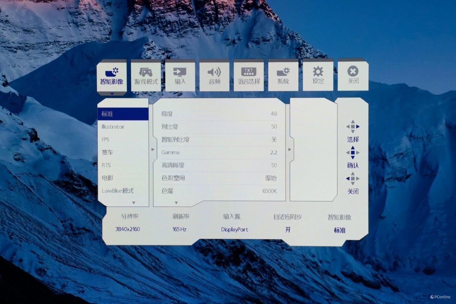Select the 标准 picture mode
Image resolution: width=456 pixels, height=304 pixels.
[x=123, y=114]
